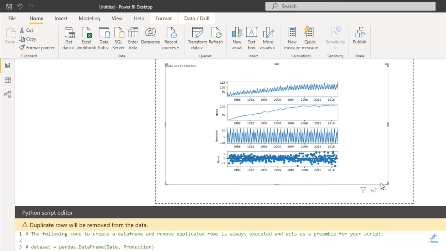Refresh the data
Screen dimensions: 446x251
(x=215, y=36)
